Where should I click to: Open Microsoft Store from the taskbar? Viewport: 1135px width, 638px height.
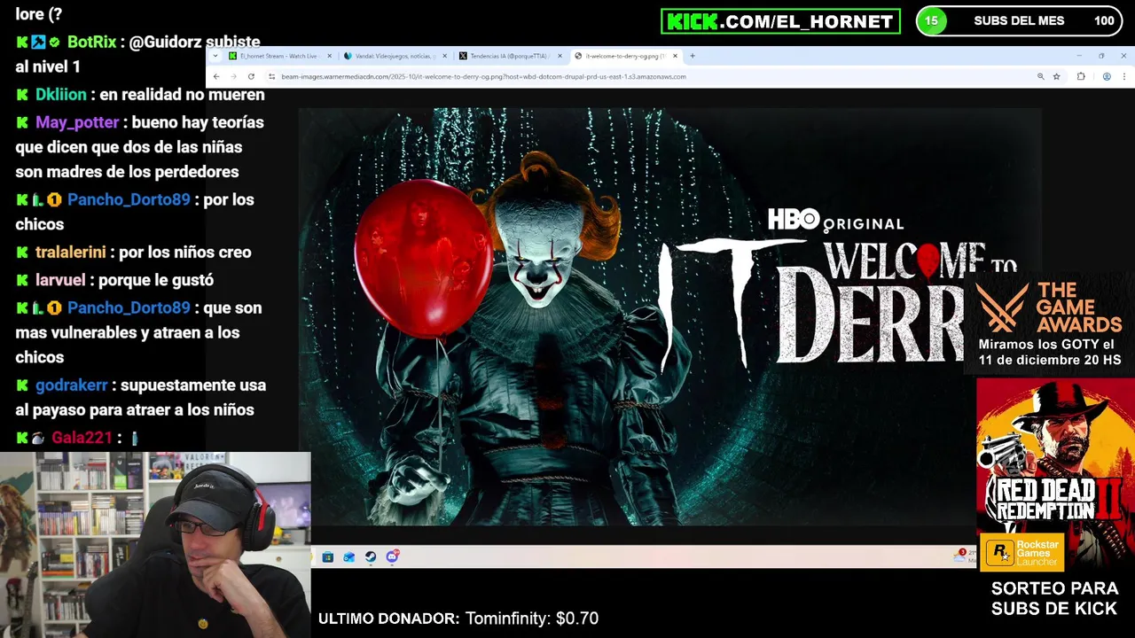[x=327, y=556]
